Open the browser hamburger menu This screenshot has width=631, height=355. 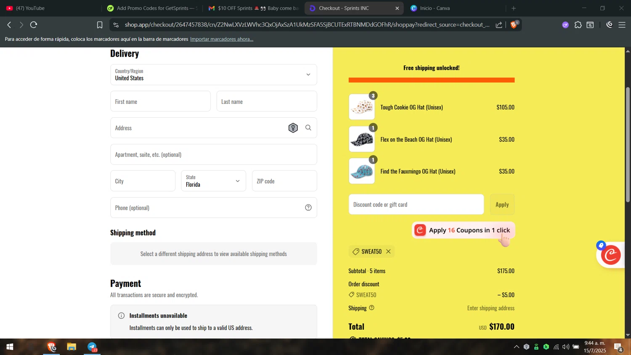click(622, 25)
